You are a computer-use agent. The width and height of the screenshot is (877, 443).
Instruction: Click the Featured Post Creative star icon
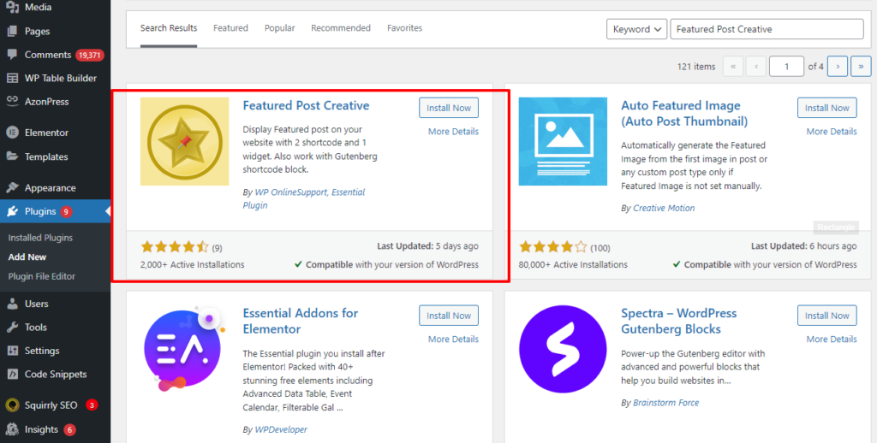click(184, 141)
